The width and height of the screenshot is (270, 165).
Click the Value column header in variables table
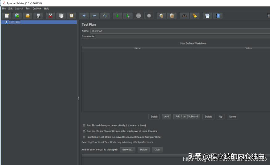(x=248, y=48)
